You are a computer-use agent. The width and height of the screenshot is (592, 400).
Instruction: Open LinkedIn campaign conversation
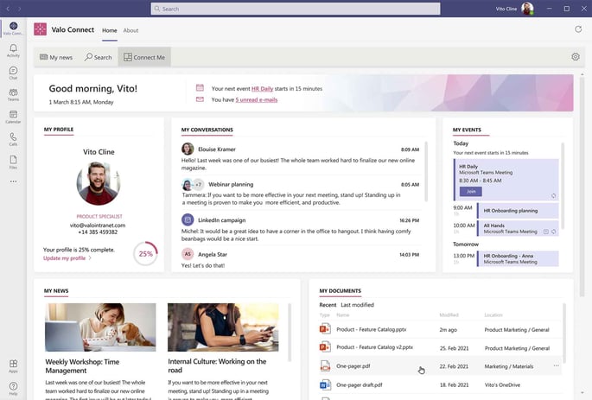point(300,229)
